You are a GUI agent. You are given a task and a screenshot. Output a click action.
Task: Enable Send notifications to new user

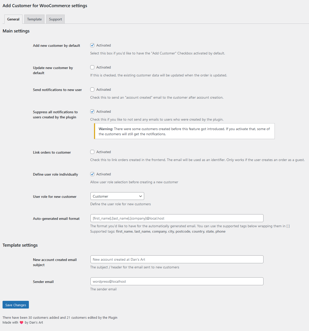92,89
